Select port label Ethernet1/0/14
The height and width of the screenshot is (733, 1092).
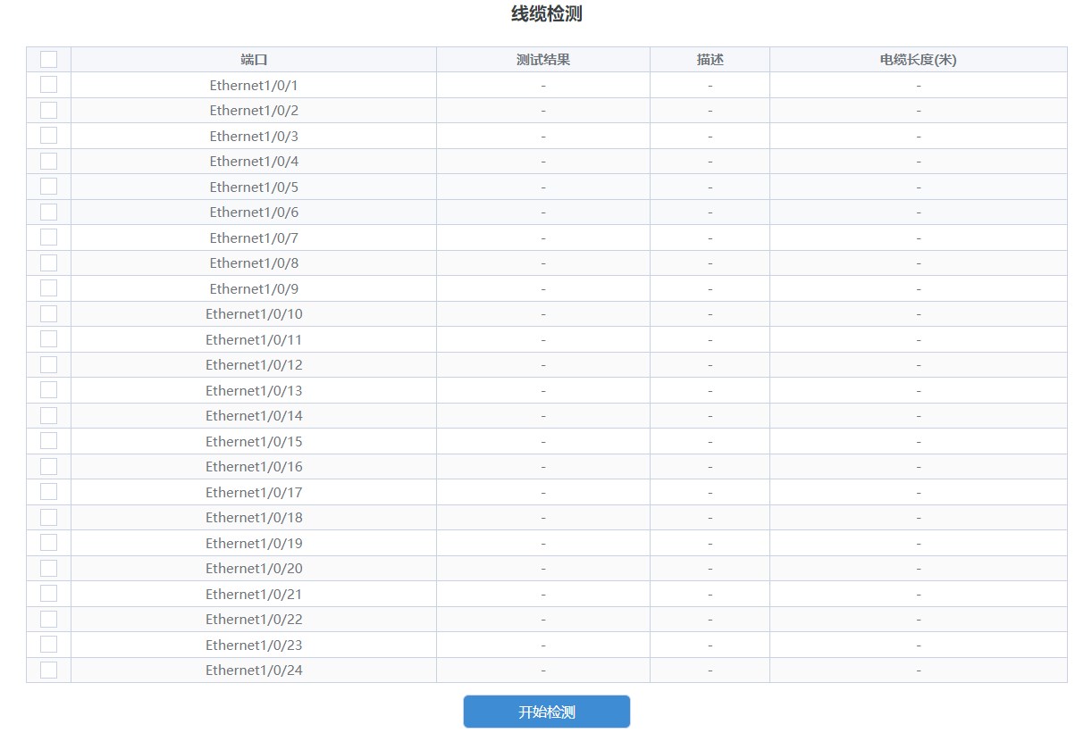point(254,416)
